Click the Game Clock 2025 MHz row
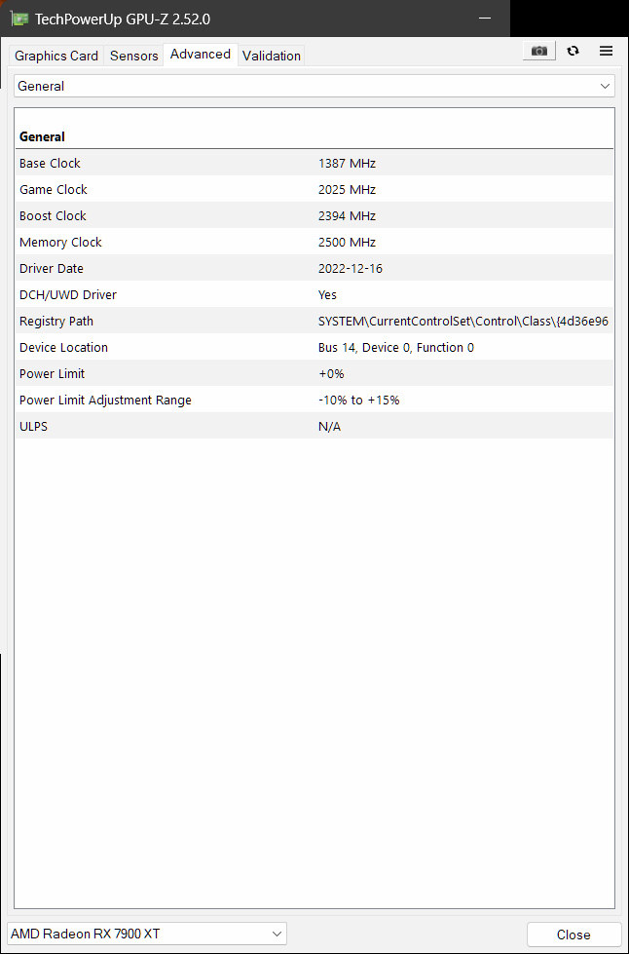 point(314,190)
